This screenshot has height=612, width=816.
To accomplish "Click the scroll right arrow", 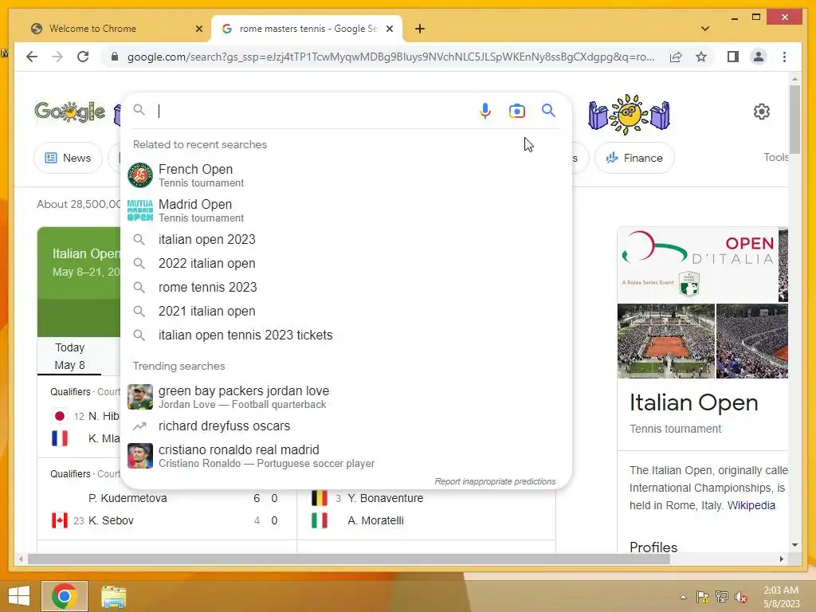I will [781, 559].
